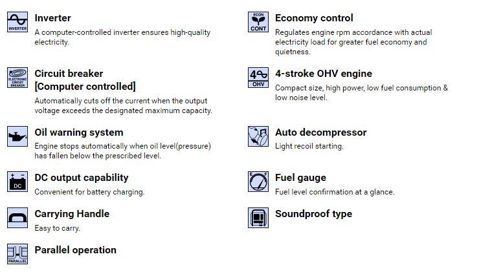479x274 pixels.
Task: Click the Oil warning system heading
Action: (79, 132)
